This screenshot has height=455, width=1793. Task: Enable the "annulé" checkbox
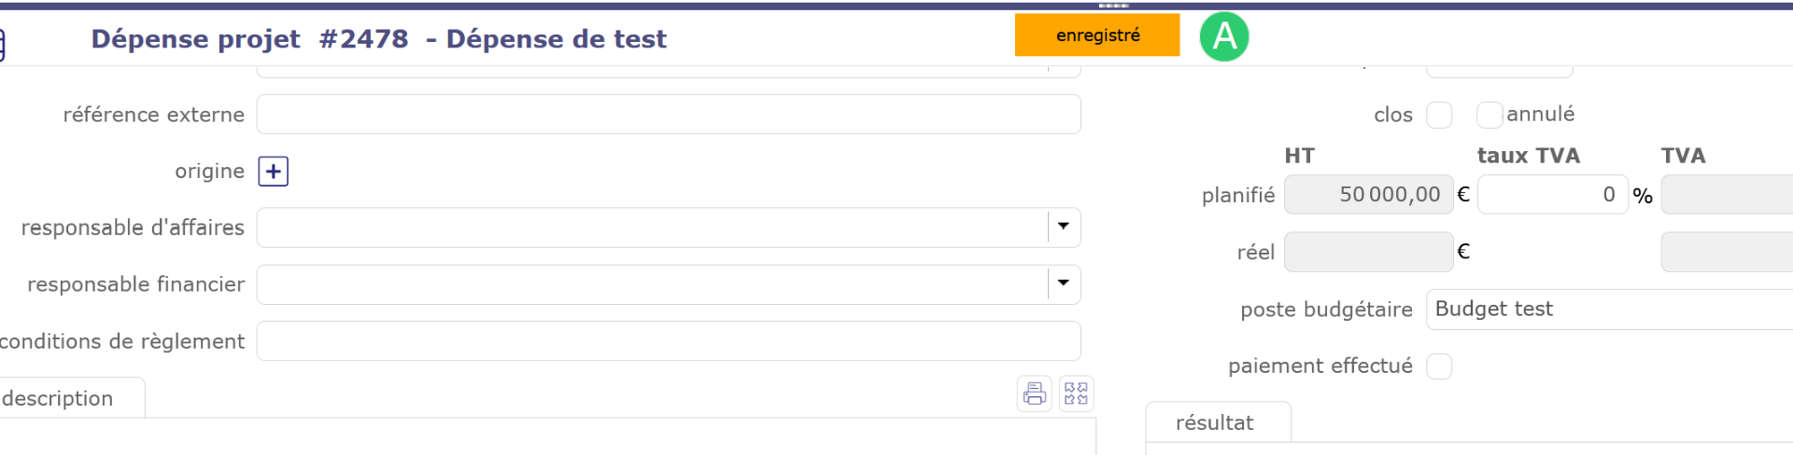(1489, 115)
